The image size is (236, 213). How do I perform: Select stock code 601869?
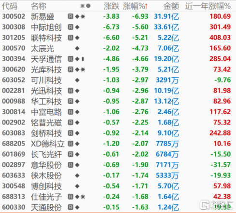pos(14,154)
